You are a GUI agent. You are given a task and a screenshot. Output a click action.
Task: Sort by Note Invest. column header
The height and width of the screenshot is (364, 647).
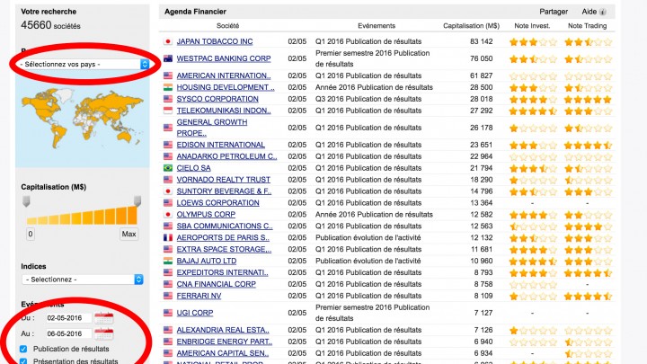tap(532, 25)
